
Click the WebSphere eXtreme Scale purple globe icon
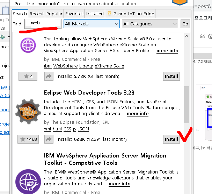pos(28,45)
